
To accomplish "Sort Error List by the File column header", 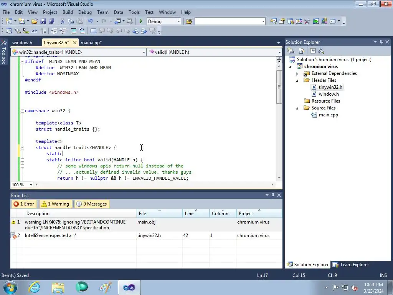I will tap(160, 214).
